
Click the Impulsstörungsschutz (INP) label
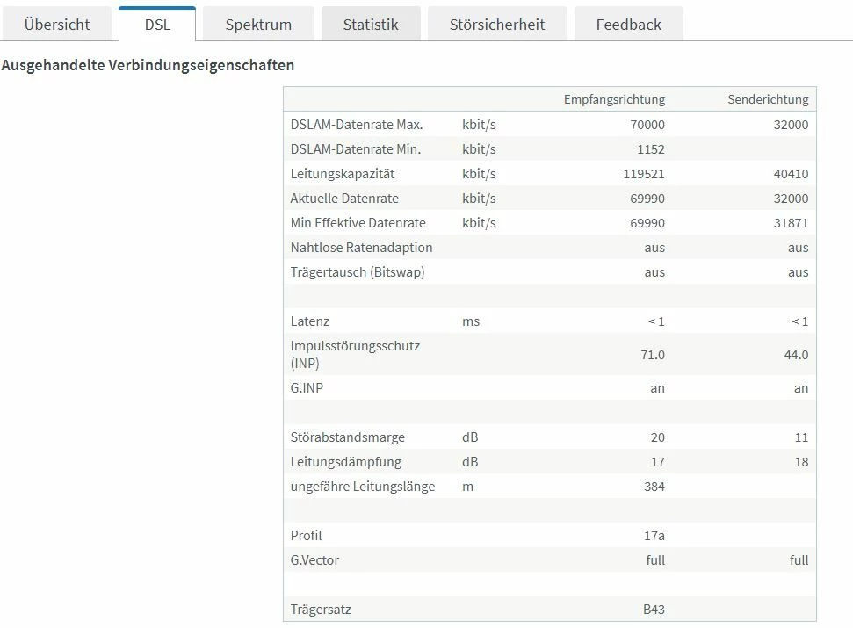[355, 354]
